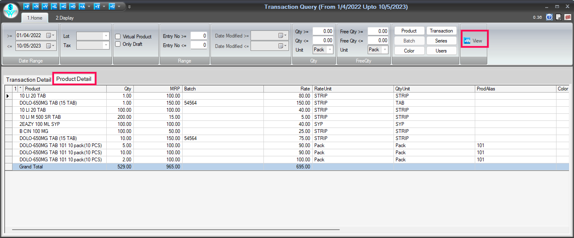The height and width of the screenshot is (238, 574).
Task: Click the 'V' quick access toolbar icon
Action: 45,7
